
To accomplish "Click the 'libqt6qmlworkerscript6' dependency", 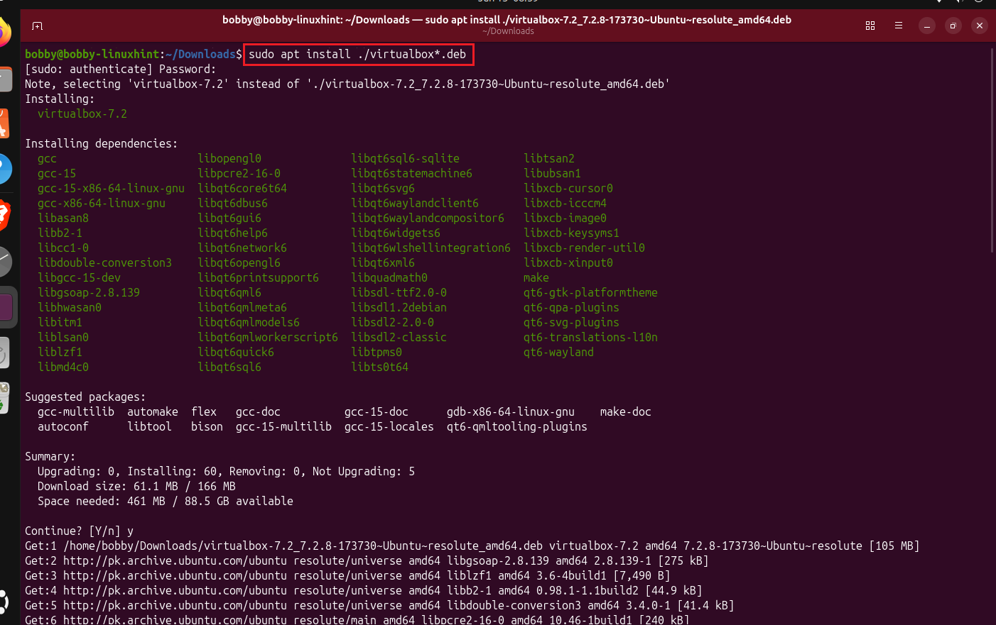I will (x=268, y=337).
